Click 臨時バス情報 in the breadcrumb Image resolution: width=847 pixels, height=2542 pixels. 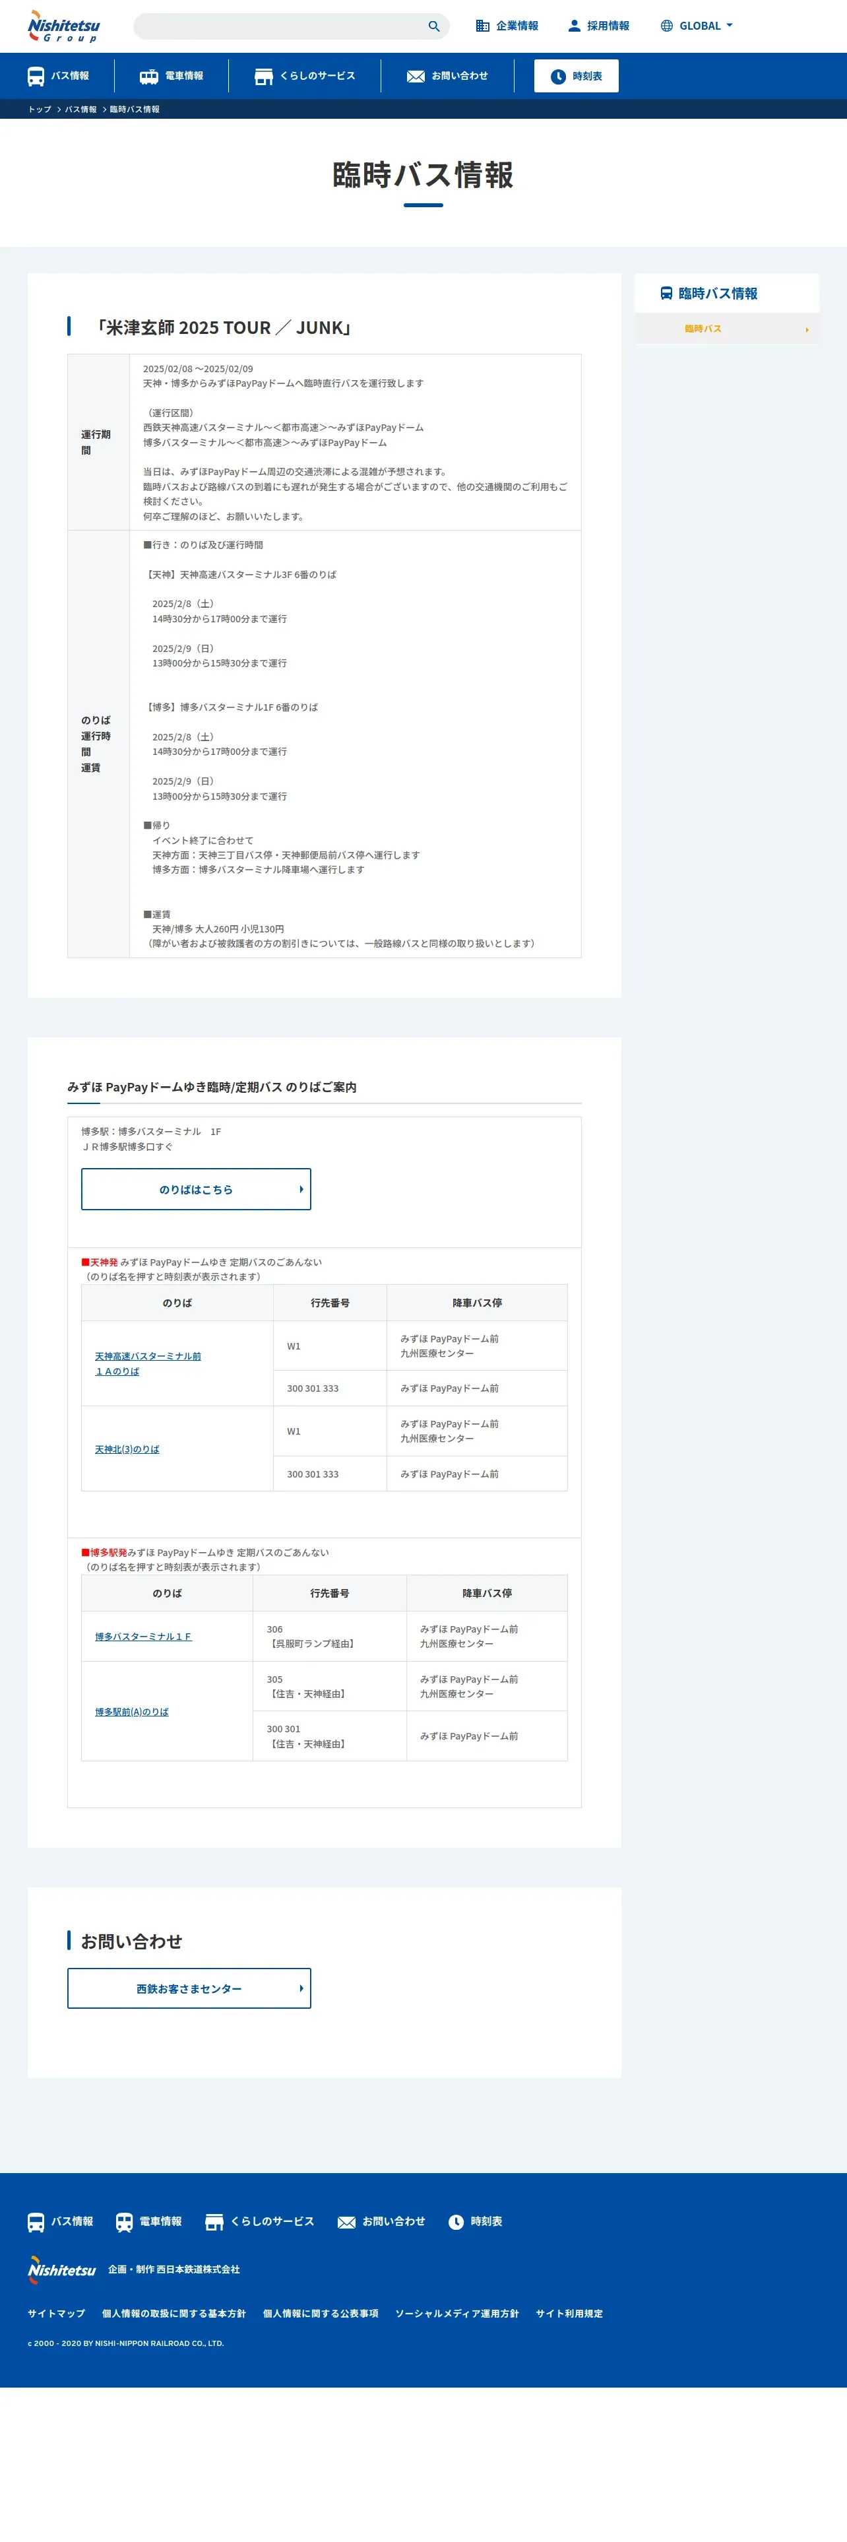coord(134,110)
